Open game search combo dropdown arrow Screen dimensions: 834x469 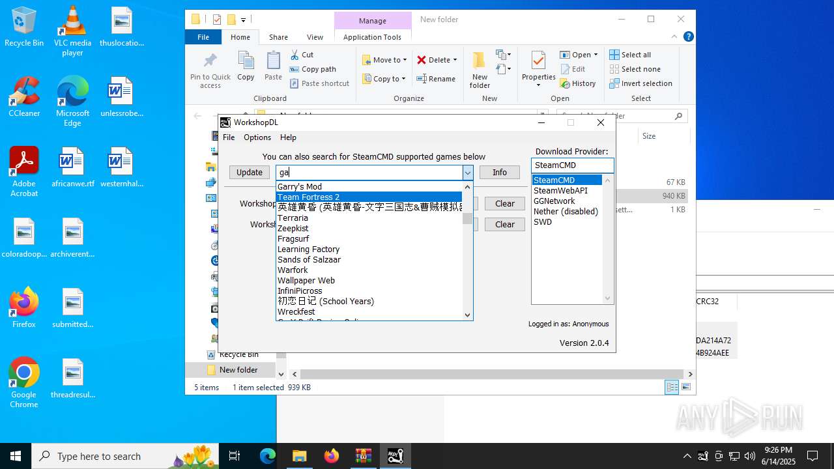(468, 173)
